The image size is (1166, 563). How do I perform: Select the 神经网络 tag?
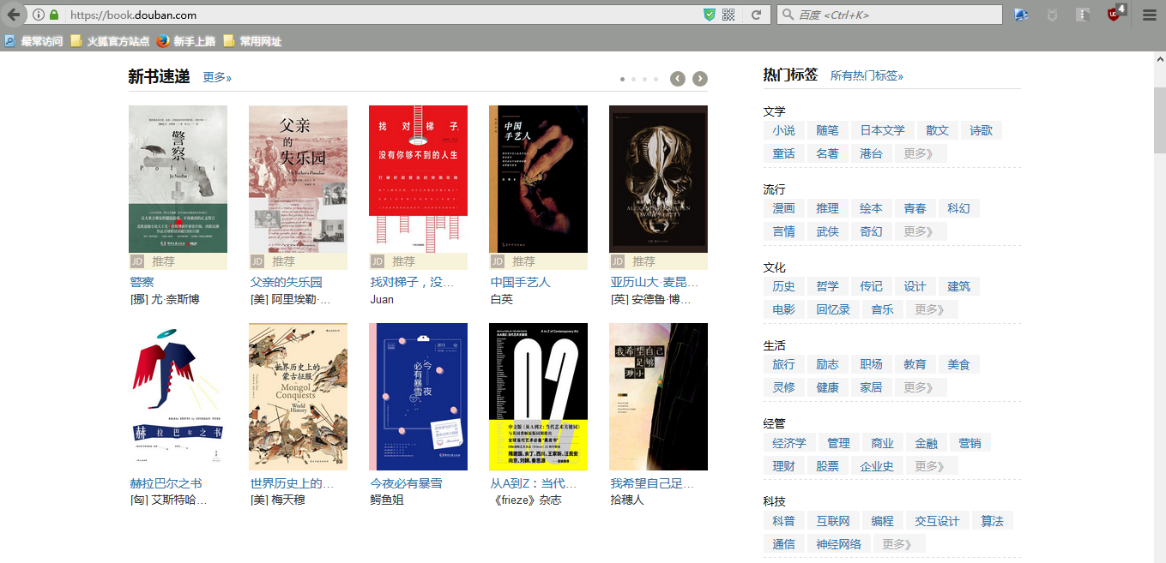[x=838, y=544]
